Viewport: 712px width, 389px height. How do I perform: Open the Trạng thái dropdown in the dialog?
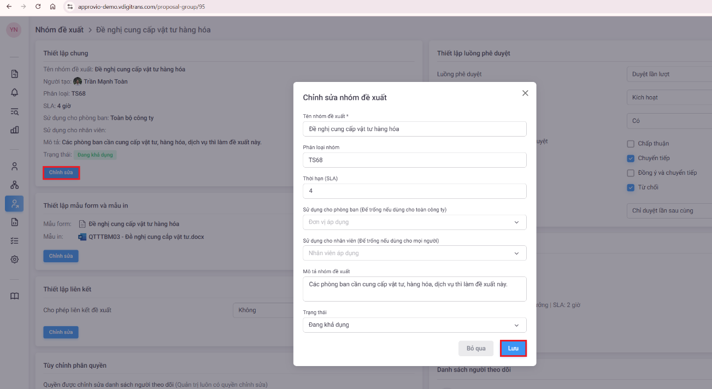[x=414, y=325]
